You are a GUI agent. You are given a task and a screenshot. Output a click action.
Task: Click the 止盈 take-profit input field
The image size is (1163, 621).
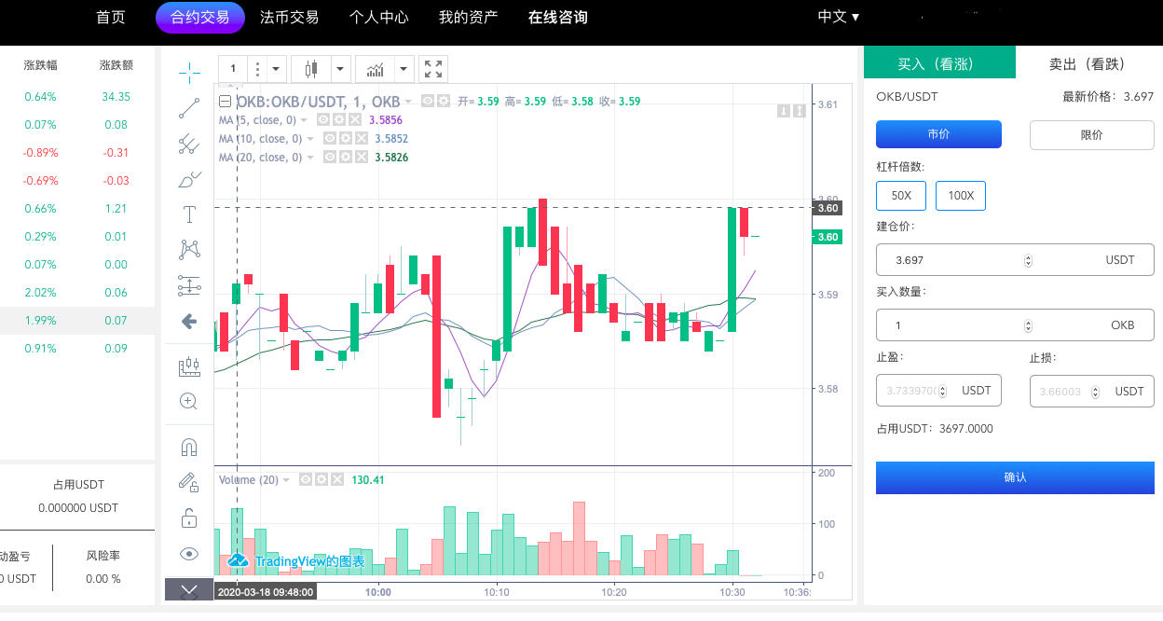coord(939,391)
